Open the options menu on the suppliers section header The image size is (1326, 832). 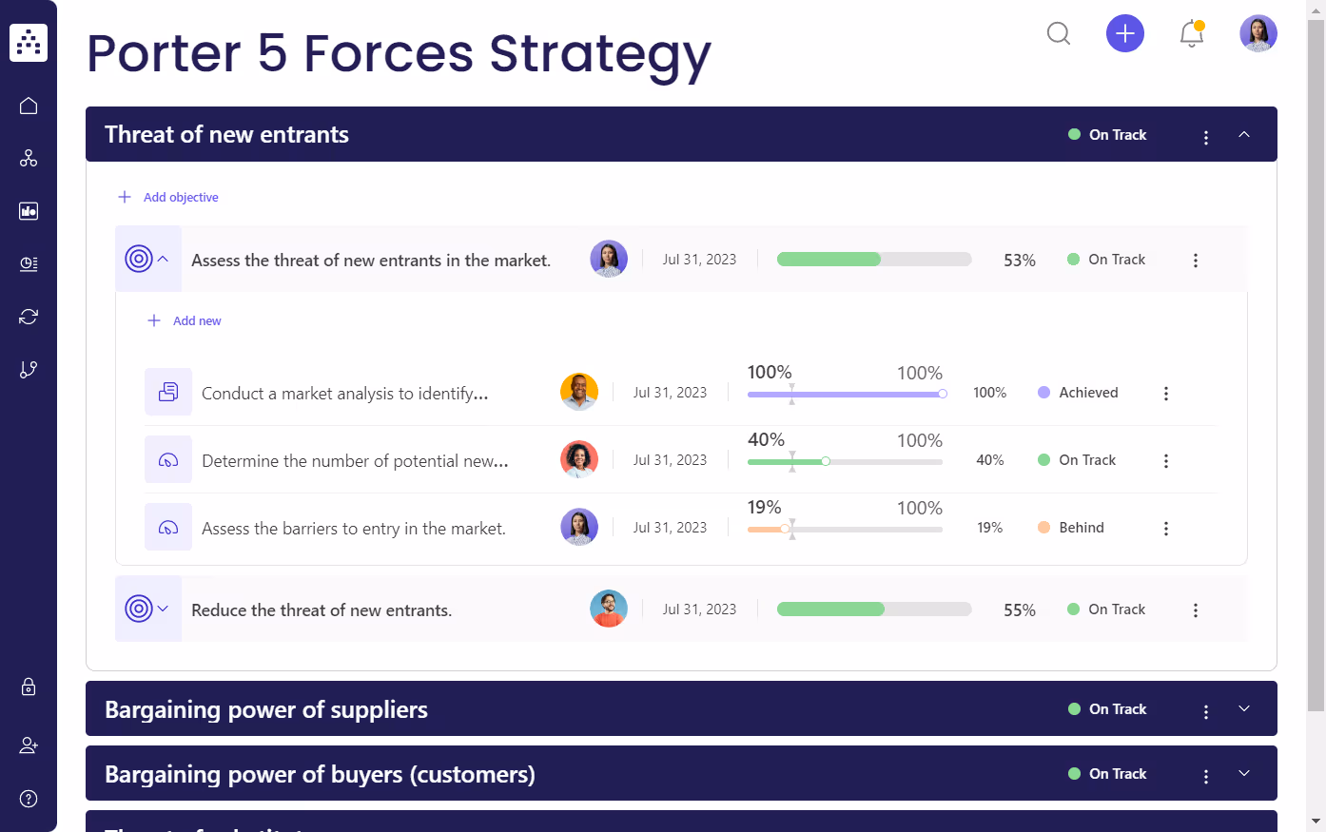(1205, 708)
